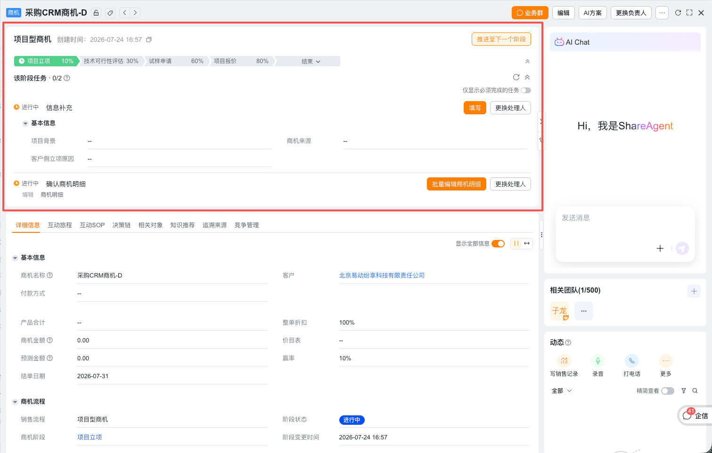Click the AI Chat robot icon

click(559, 42)
